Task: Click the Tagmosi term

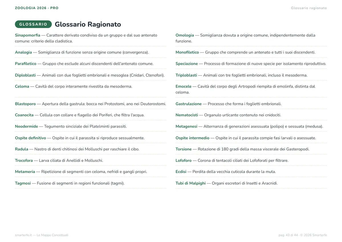Action: click(x=23, y=183)
